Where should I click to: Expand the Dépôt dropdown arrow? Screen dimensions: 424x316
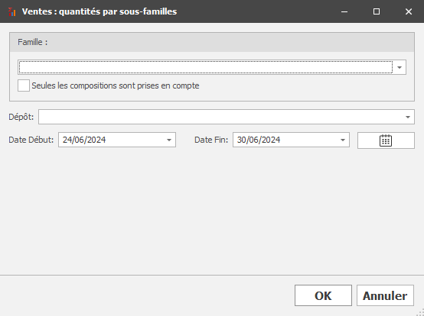408,117
